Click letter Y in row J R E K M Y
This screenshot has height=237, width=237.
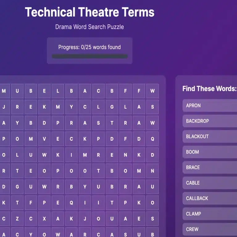71,107
